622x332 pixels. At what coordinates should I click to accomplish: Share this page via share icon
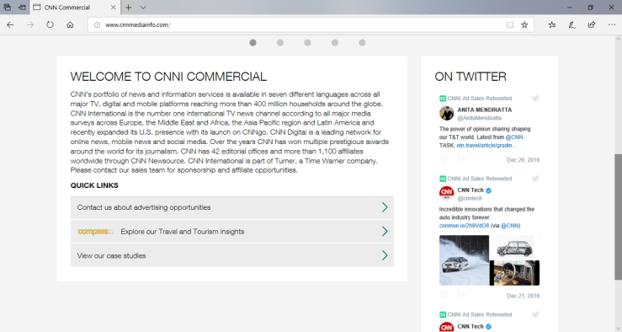[x=592, y=24]
